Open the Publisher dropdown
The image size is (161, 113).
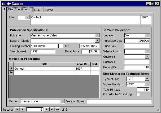[x=97, y=35]
